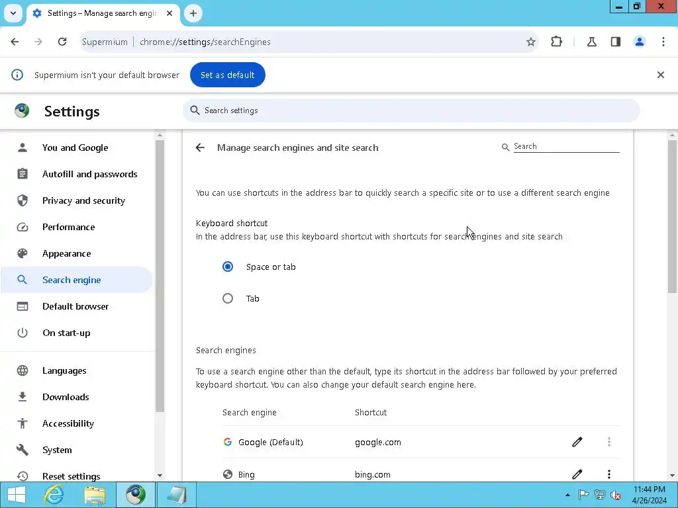Open the Labs flask icon in toolbar

tap(591, 42)
